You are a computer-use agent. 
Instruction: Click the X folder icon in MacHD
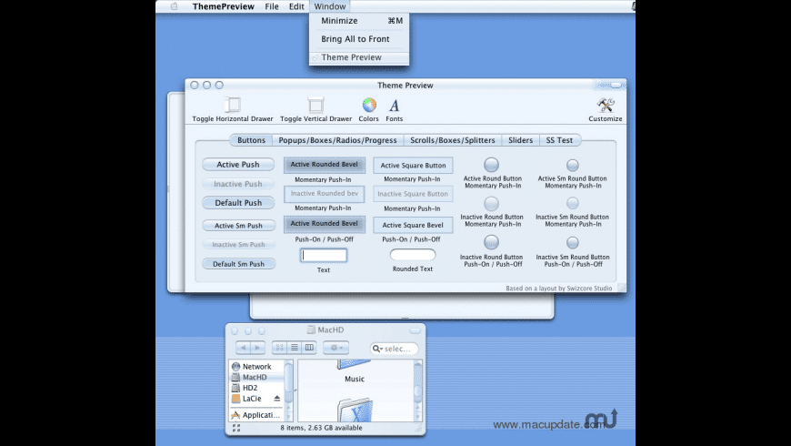coord(355,411)
